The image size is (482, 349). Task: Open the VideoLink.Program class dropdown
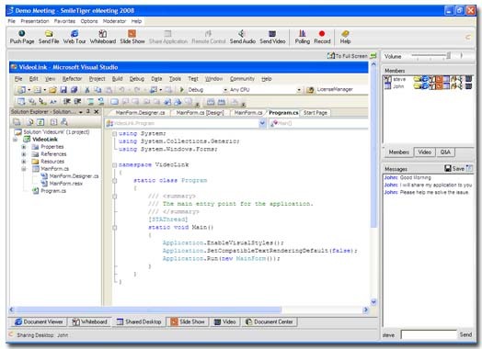(x=262, y=123)
